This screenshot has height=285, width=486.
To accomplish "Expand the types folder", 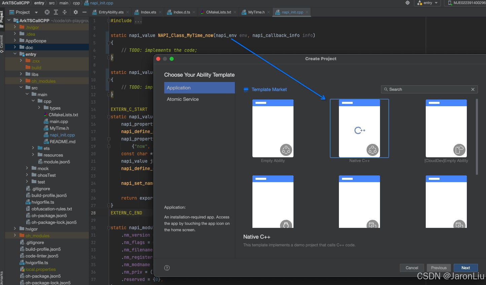I will [x=39, y=108].
